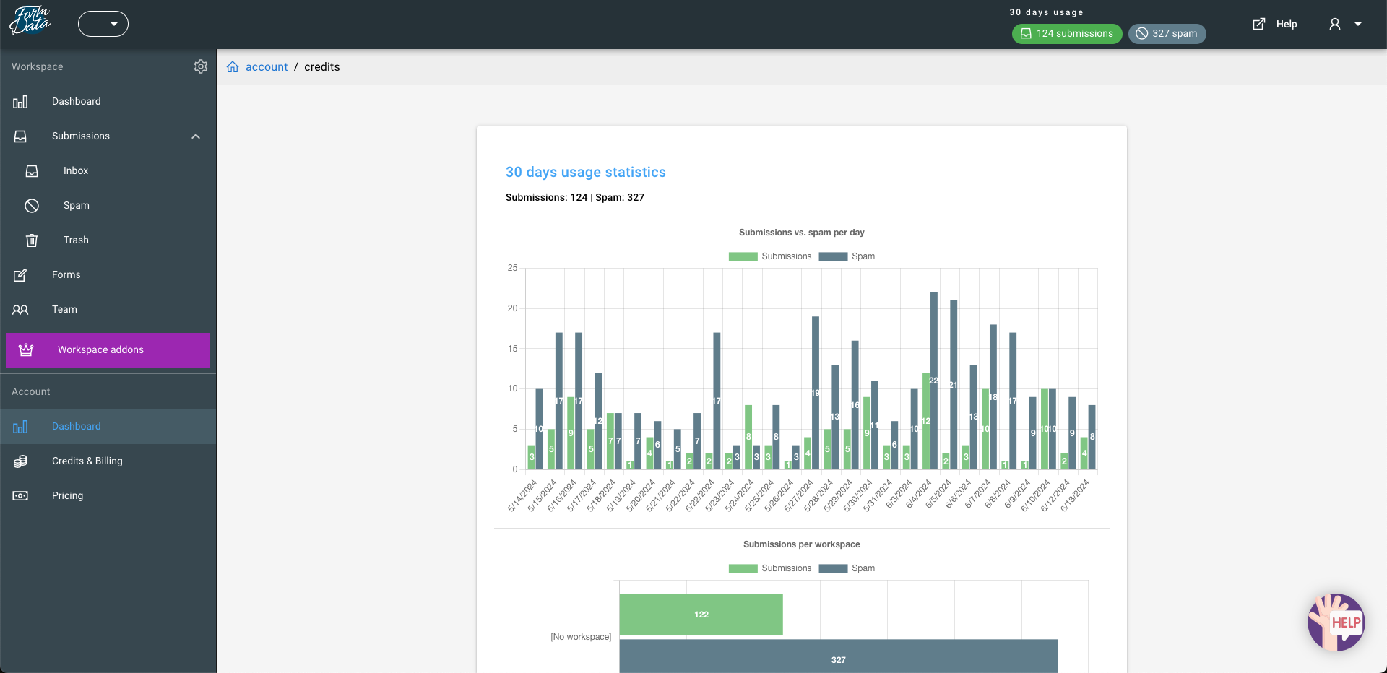Collapse the Submissions sidebar section
Screen dimensions: 1387x673
pyautogui.click(x=196, y=136)
